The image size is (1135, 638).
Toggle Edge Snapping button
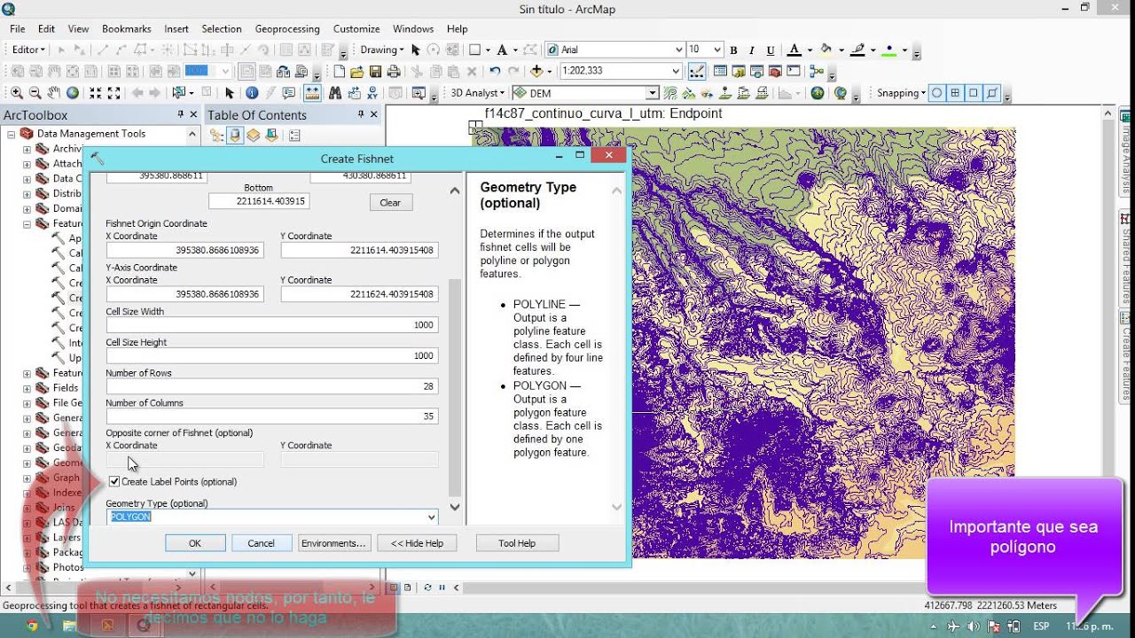[x=992, y=92]
